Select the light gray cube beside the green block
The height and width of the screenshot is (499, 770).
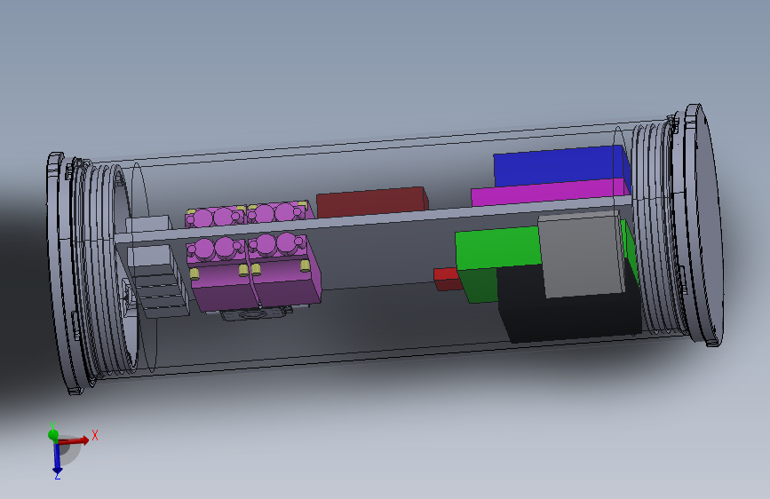click(582, 256)
